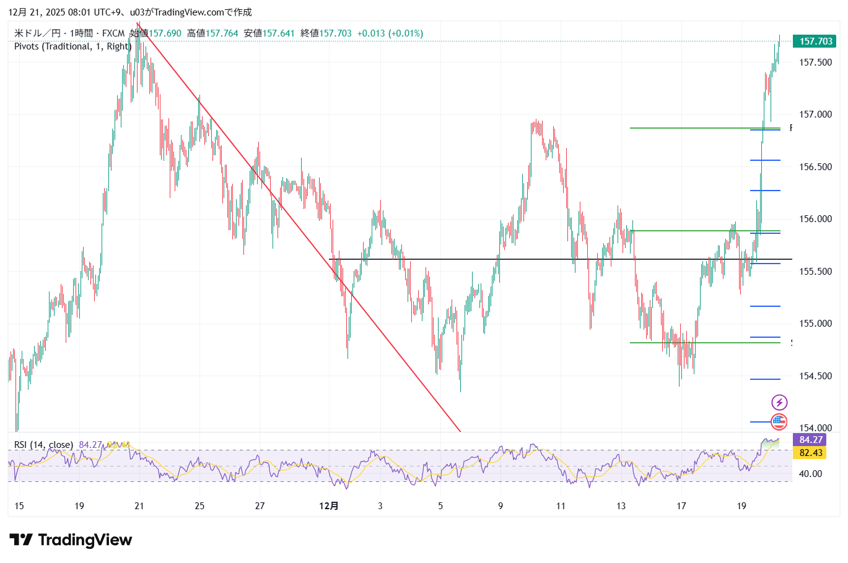Click the 157.500 level on price scale
The width and height of the screenshot is (848, 563).
[x=815, y=62]
